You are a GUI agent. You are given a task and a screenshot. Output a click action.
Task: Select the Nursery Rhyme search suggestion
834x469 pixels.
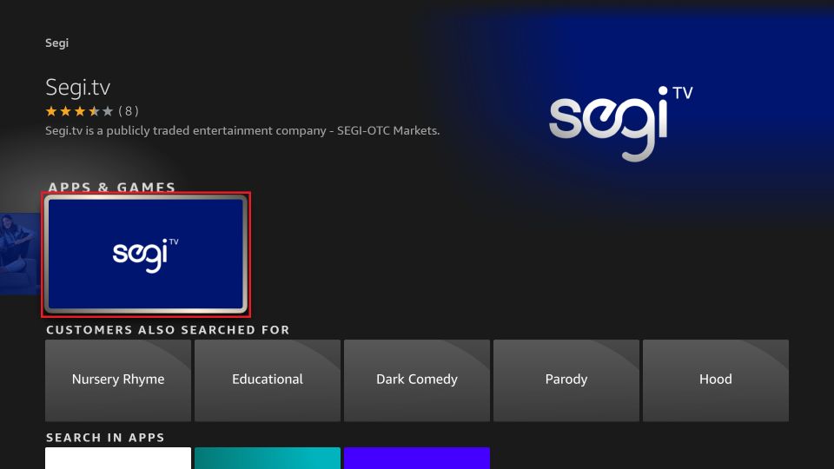(118, 380)
